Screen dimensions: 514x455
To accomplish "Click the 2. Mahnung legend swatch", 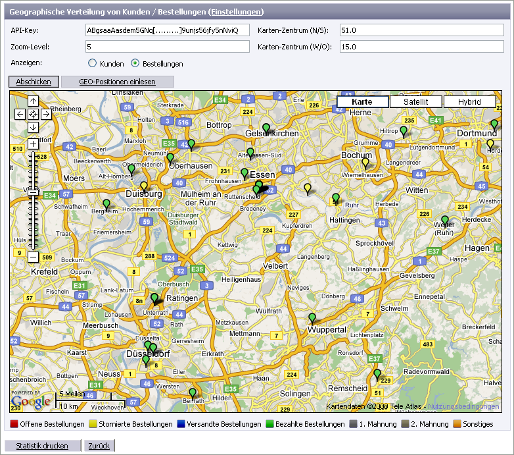I will click(405, 424).
